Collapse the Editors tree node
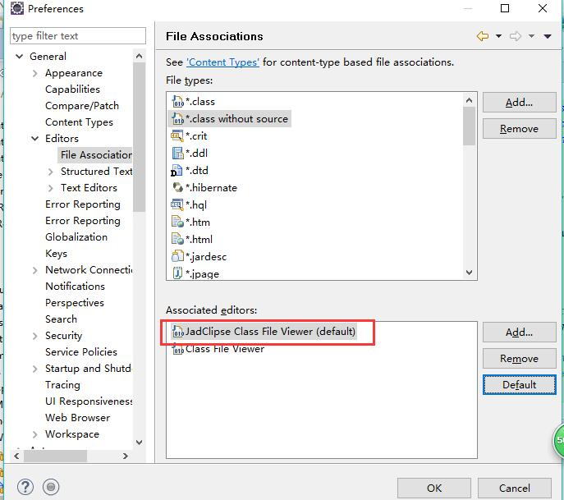Image resolution: width=564 pixels, height=500 pixels. tap(35, 139)
